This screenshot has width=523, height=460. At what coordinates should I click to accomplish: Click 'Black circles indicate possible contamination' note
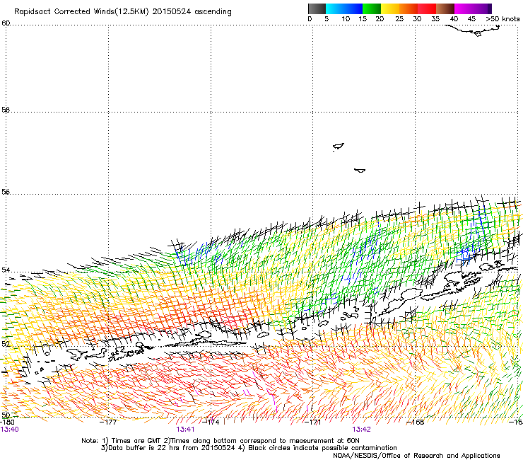(x=322, y=448)
